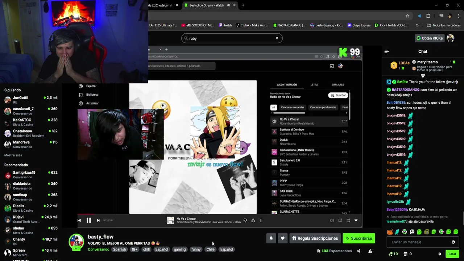This screenshot has height=261, width=464.
Task: Open the Twitch bookmark
Action: click(x=225, y=25)
